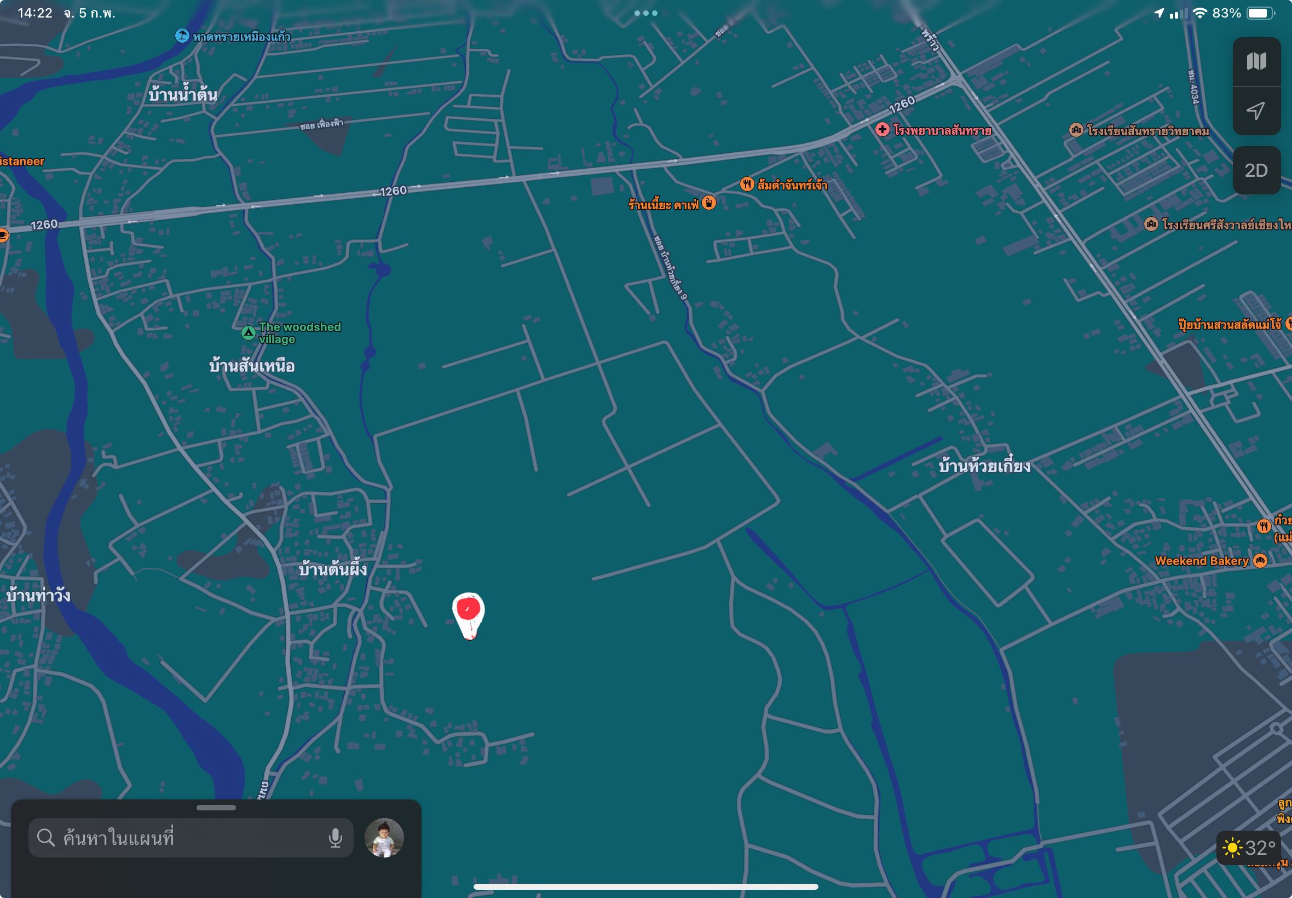Screen dimensions: 1292x898
Task: Expand the search card grabber handle
Action: click(x=216, y=808)
